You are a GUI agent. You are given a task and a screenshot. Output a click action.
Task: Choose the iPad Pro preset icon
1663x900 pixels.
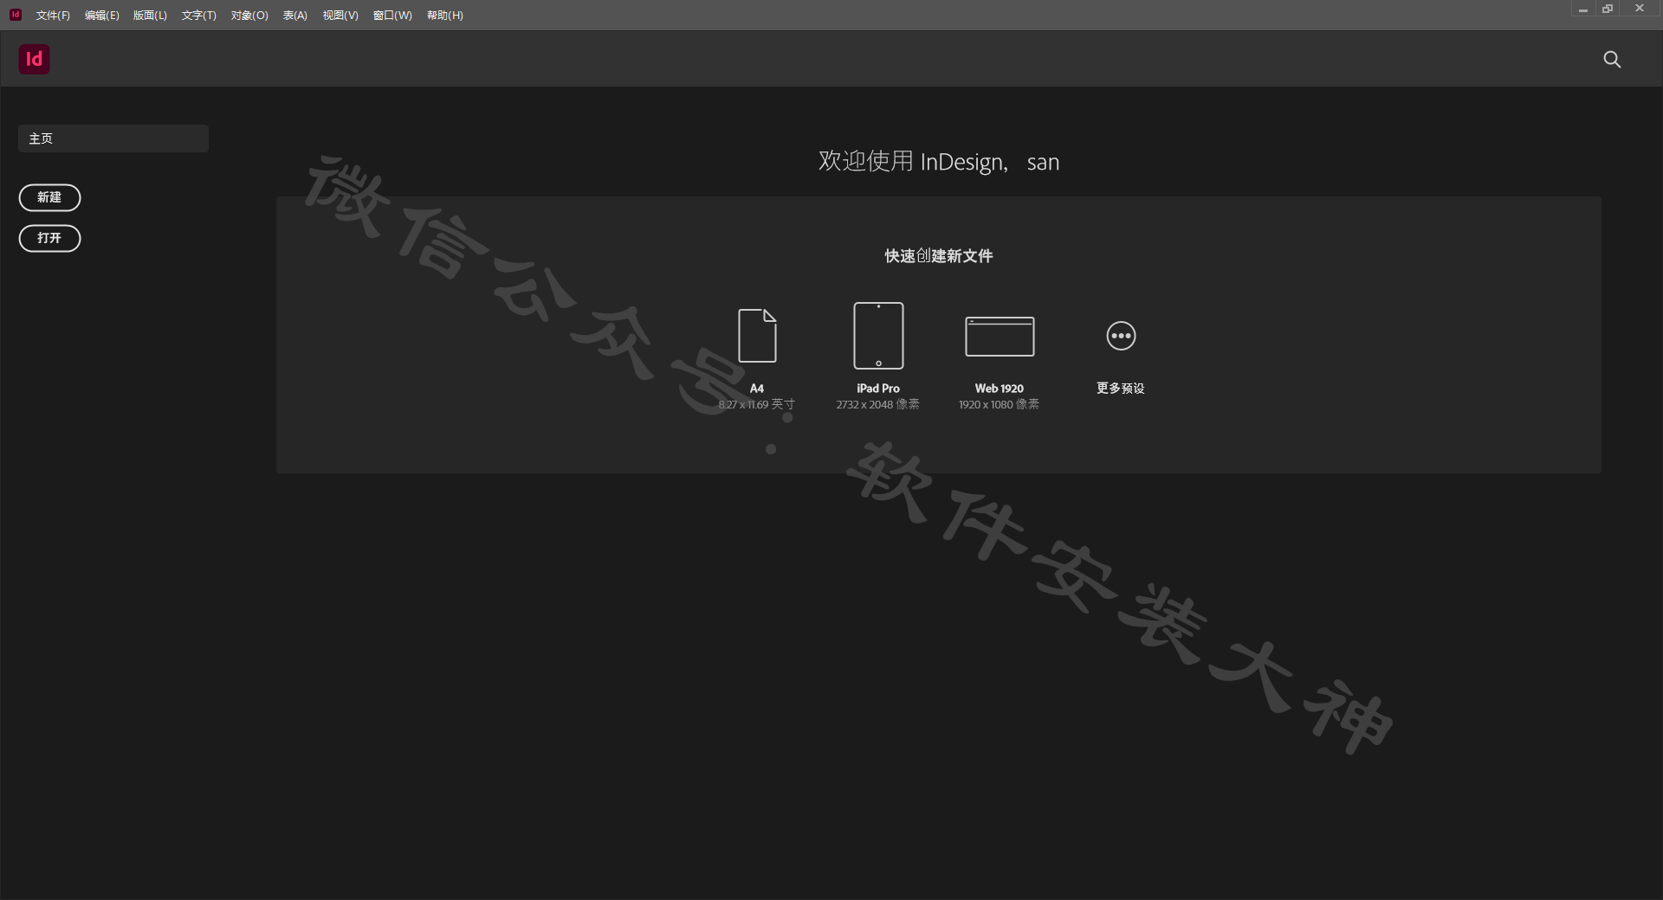click(878, 335)
